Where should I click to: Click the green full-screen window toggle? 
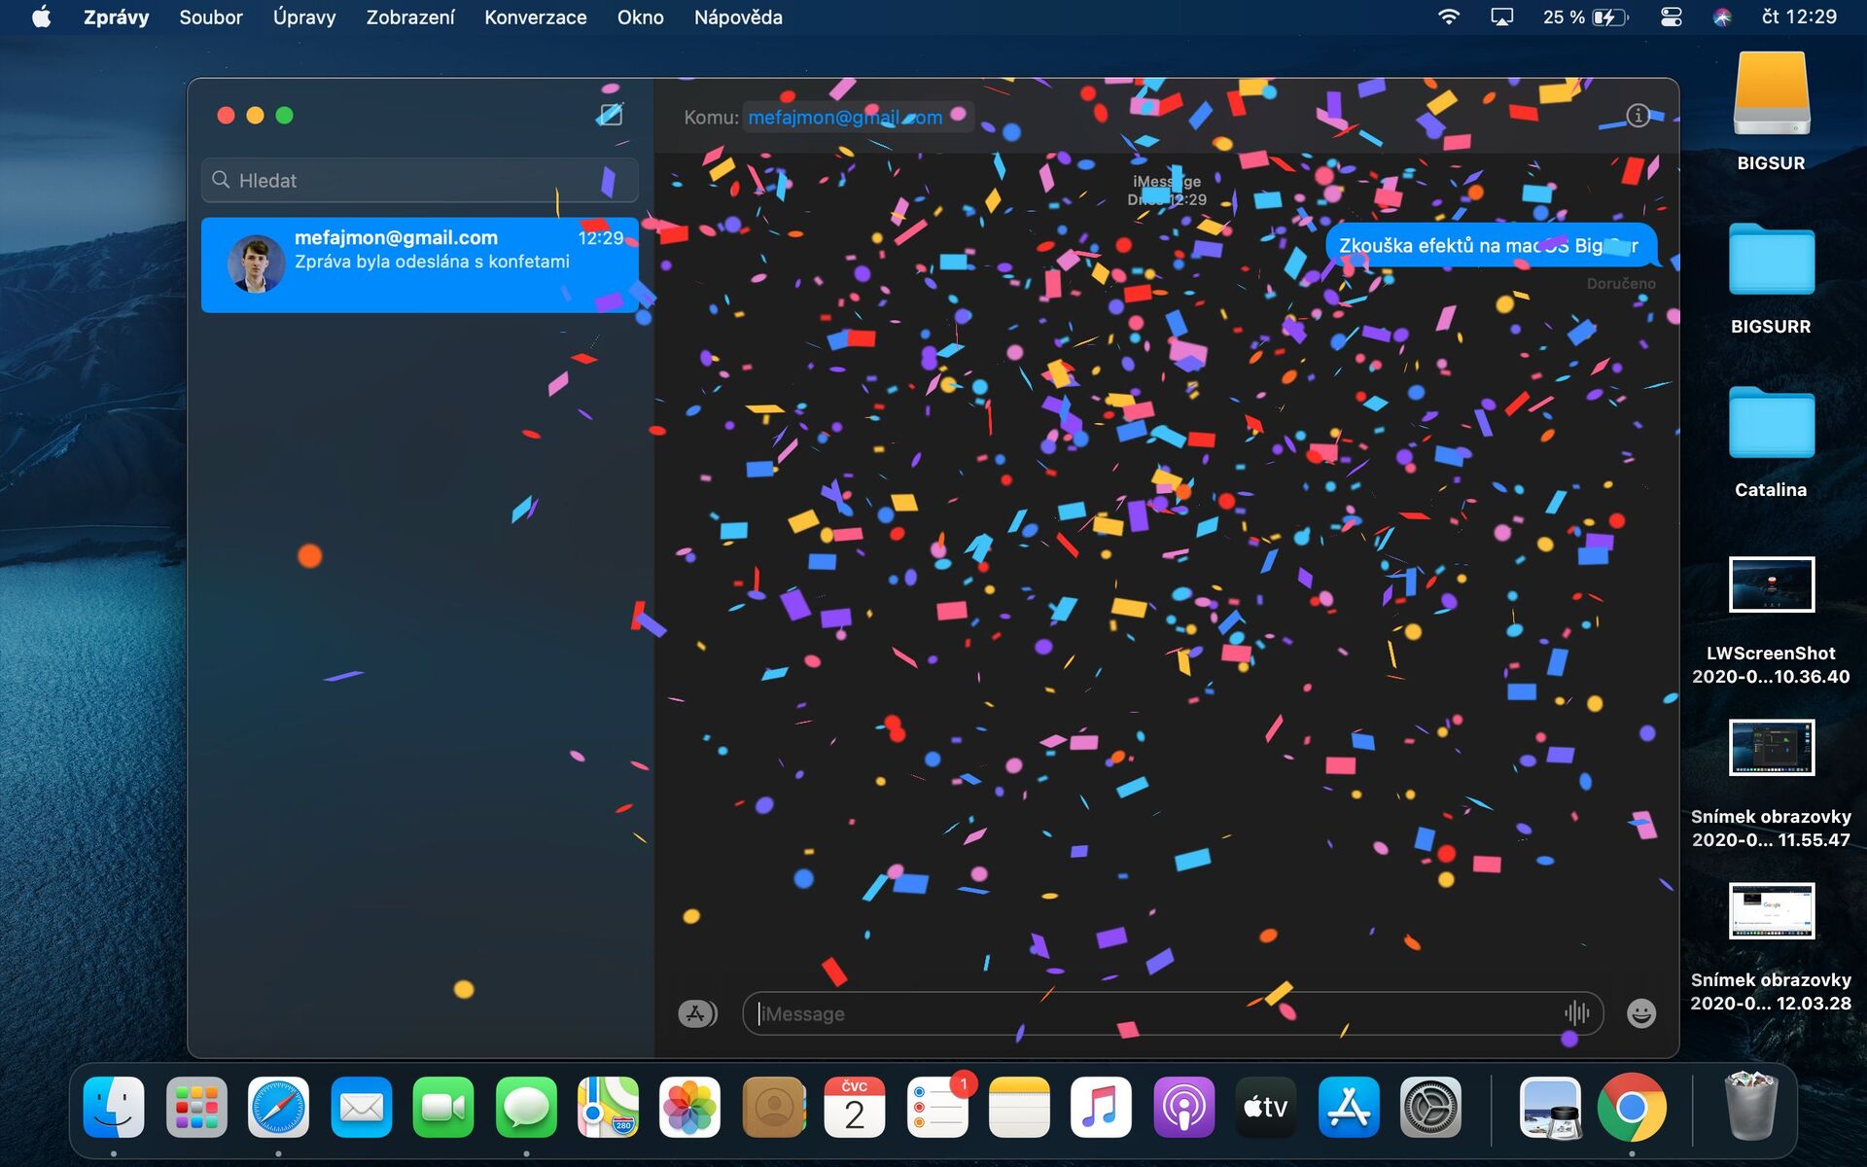point(284,115)
